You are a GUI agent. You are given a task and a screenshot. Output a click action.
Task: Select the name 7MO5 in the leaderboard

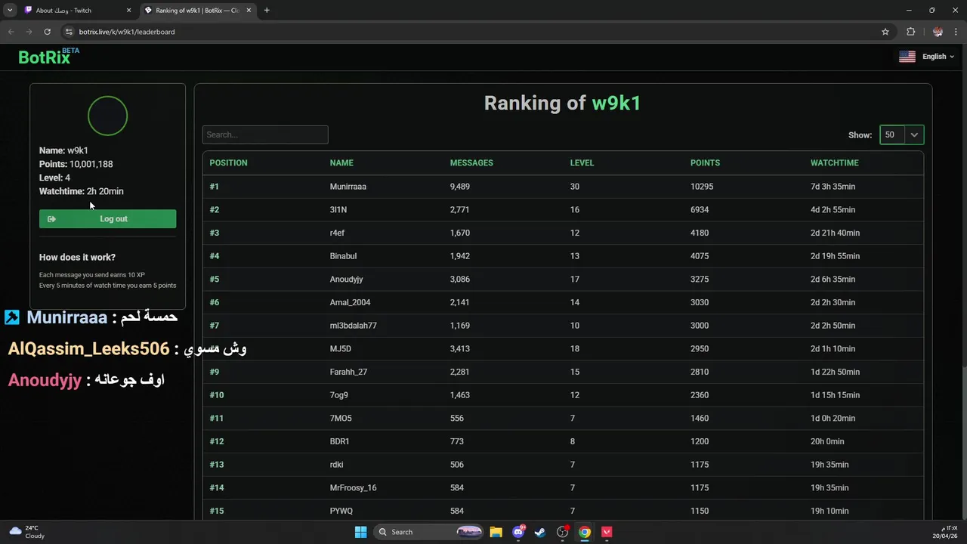(x=341, y=419)
